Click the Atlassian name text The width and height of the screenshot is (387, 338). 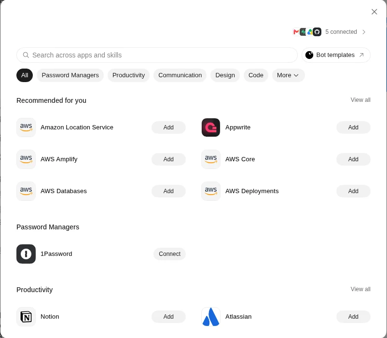click(238, 317)
